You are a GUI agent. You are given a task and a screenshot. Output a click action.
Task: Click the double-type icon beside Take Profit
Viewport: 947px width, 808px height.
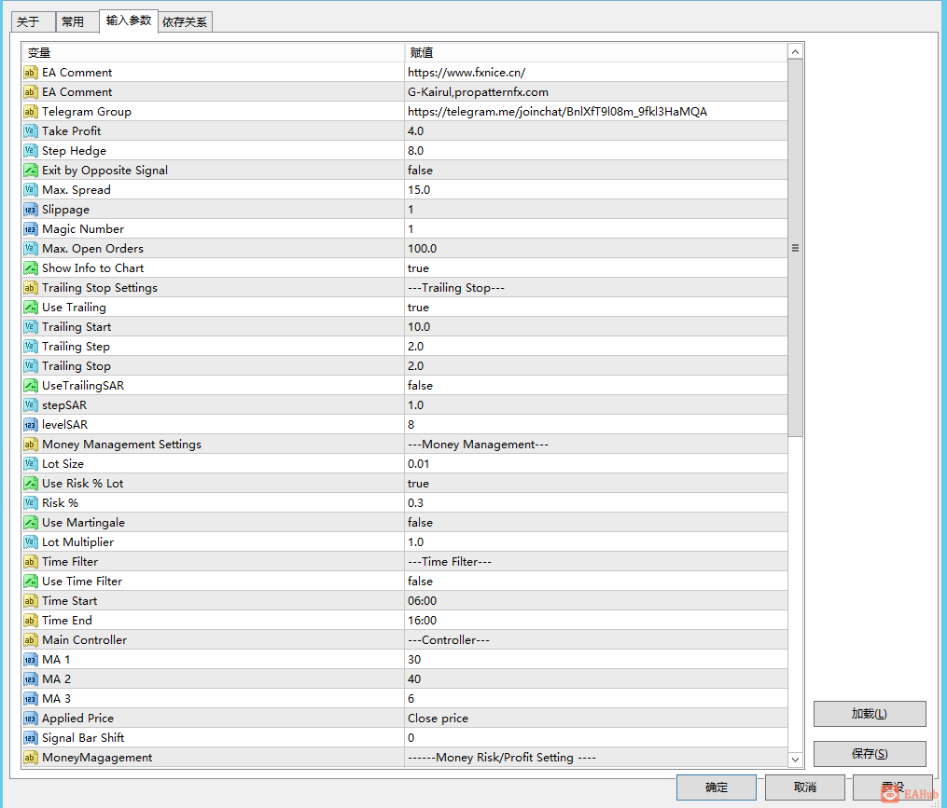click(x=30, y=131)
